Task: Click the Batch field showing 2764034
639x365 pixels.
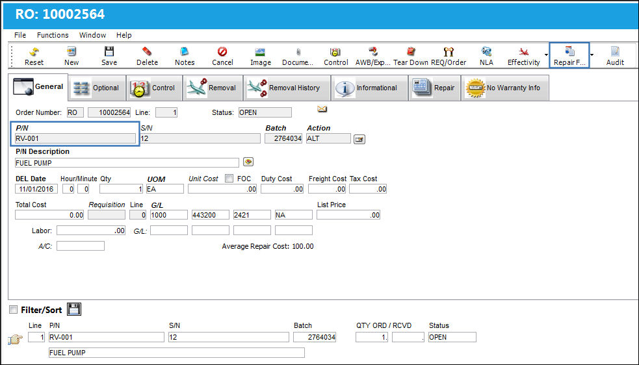Action: 283,138
